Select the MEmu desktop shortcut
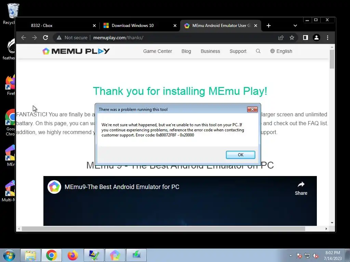The image size is (350, 262). tap(10, 156)
